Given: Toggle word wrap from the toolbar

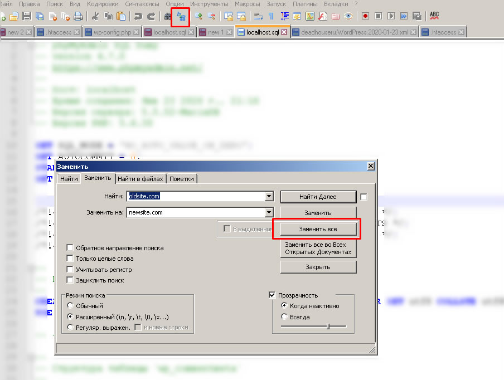Looking at the screenshot, I should coord(259,16).
